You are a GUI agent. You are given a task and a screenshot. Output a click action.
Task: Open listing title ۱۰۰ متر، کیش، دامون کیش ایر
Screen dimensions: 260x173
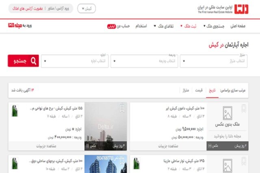click(x=185, y=108)
